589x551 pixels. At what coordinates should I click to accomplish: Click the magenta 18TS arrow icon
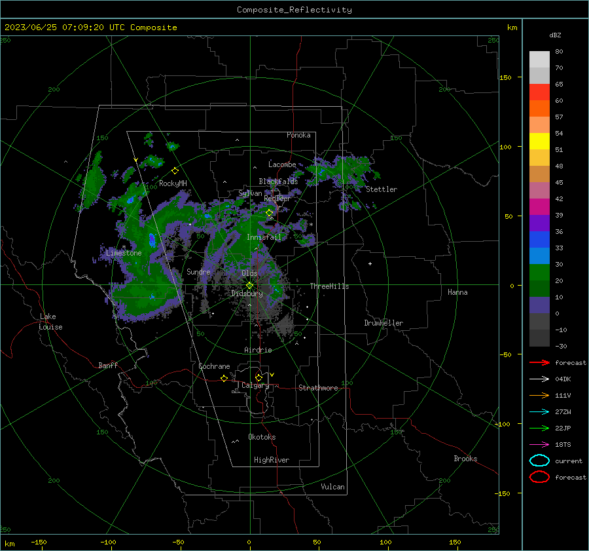[x=539, y=445]
